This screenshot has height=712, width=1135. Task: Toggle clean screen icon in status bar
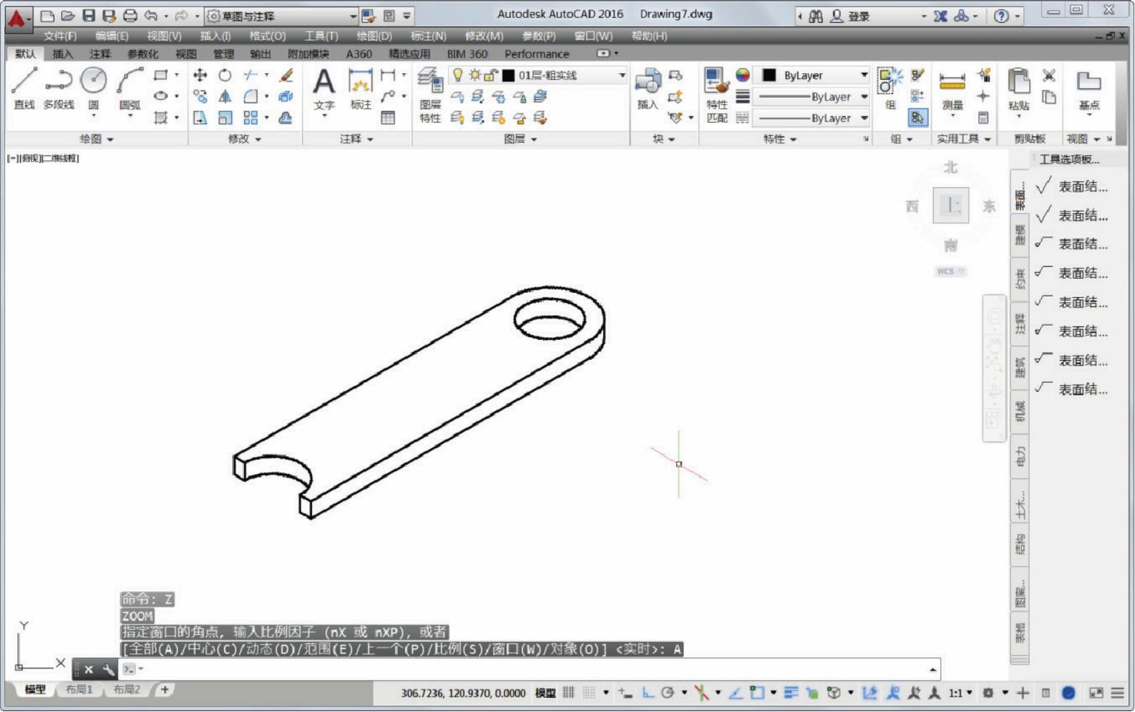coord(1096,693)
